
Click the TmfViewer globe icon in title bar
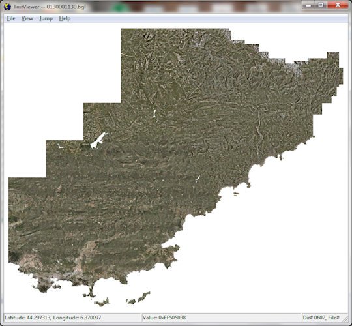pos(7,7)
